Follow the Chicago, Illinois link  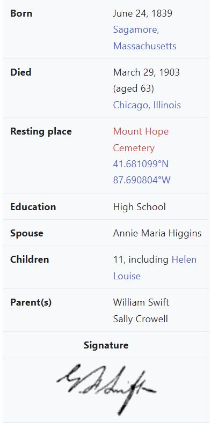point(147,105)
